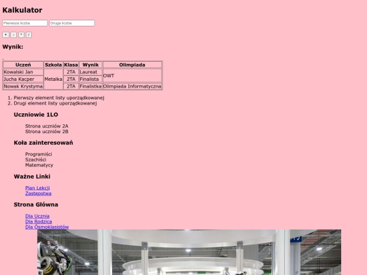Click the 'Uczniowie 1LO' heading

(x=36, y=115)
